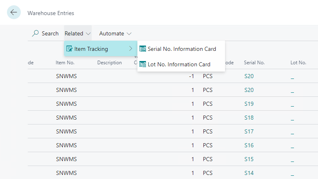The width and height of the screenshot is (318, 179).
Task: Select SNWMS item cell in S17 row
Action: click(x=66, y=131)
